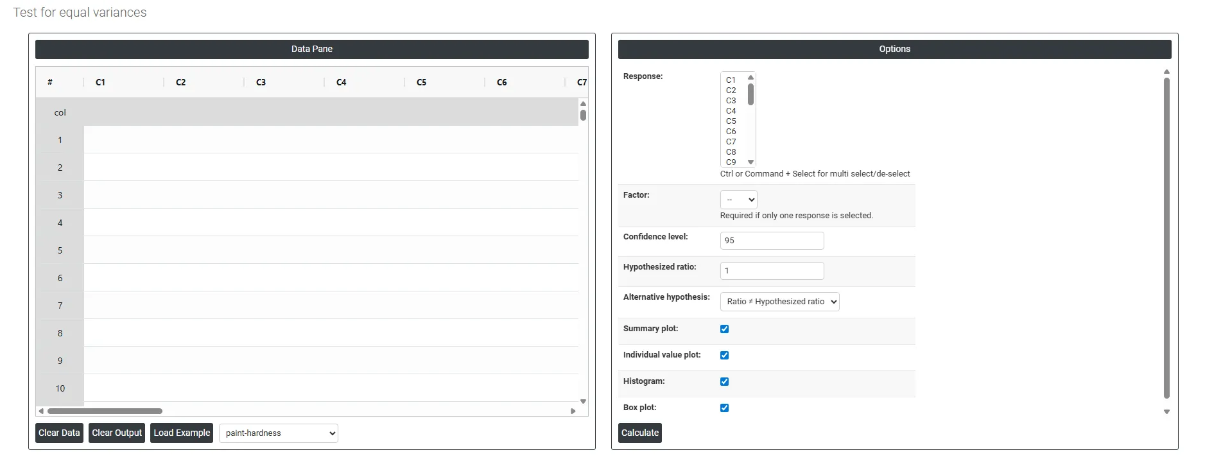The height and width of the screenshot is (475, 1205).
Task: Click the Data Pane title bar
Action: (x=312, y=49)
